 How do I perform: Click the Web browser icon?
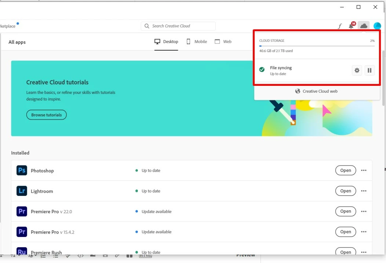coord(217,41)
